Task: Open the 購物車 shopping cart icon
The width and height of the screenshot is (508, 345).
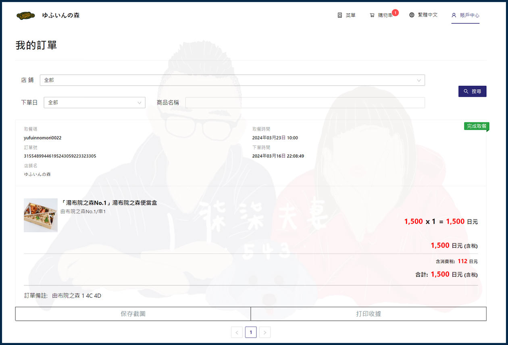Action: tap(372, 15)
